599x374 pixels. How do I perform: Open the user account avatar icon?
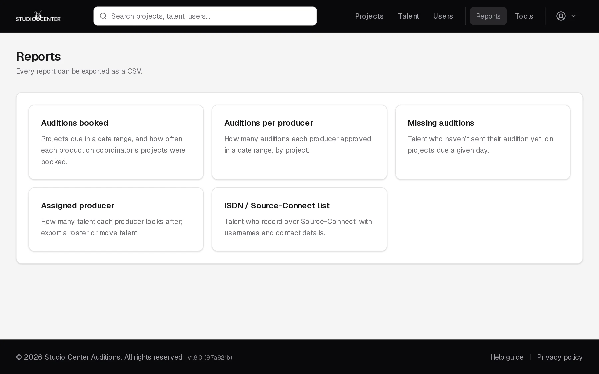[561, 16]
